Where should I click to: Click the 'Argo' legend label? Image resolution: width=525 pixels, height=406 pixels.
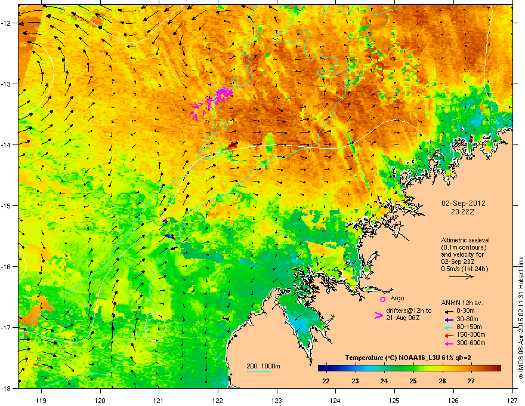point(397,298)
